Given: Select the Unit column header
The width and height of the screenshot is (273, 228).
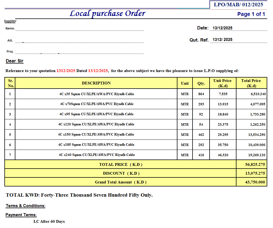Looking at the screenshot, I should 185,83.
